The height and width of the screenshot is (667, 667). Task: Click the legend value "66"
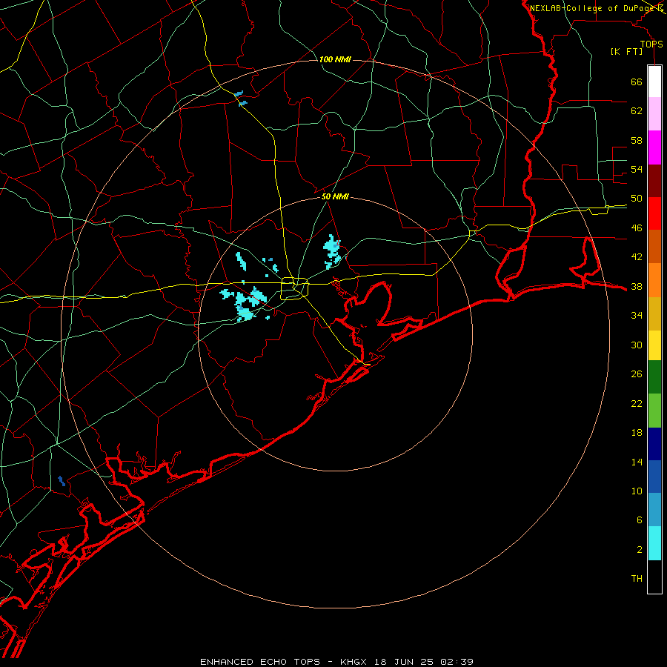[x=637, y=82]
